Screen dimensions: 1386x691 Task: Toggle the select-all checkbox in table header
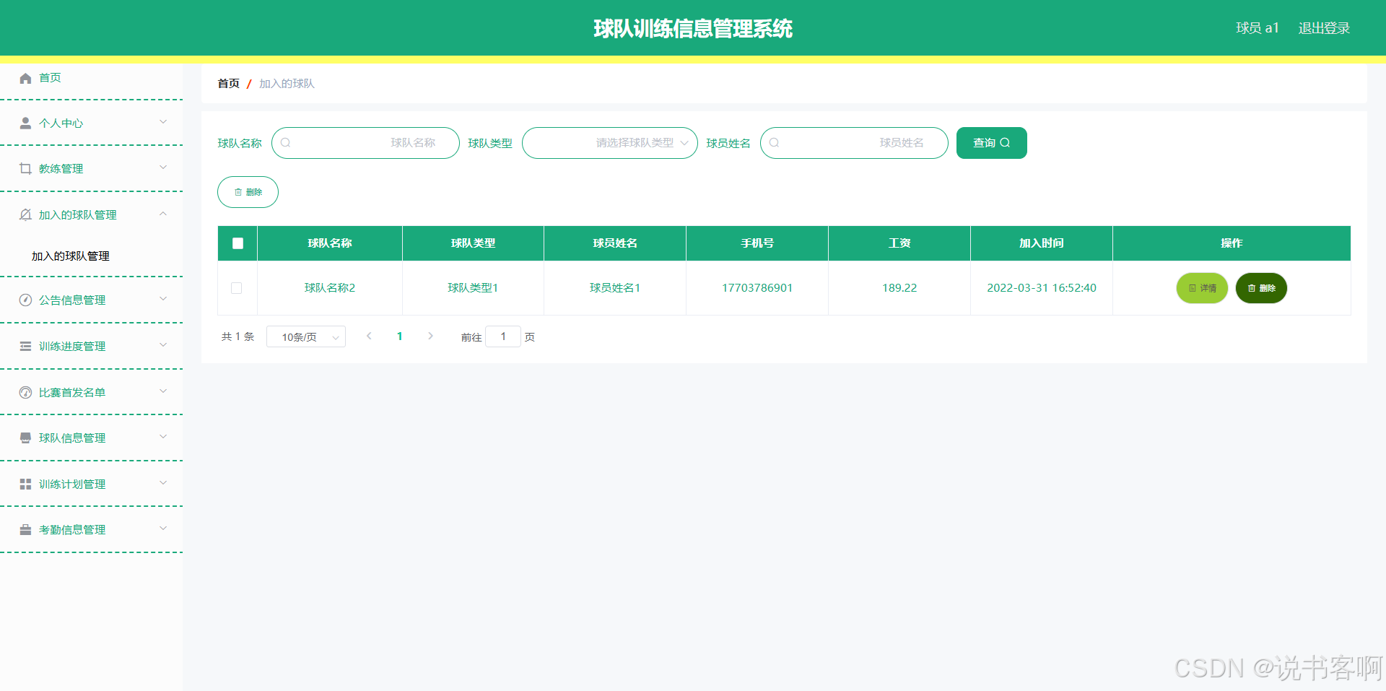pyautogui.click(x=237, y=243)
